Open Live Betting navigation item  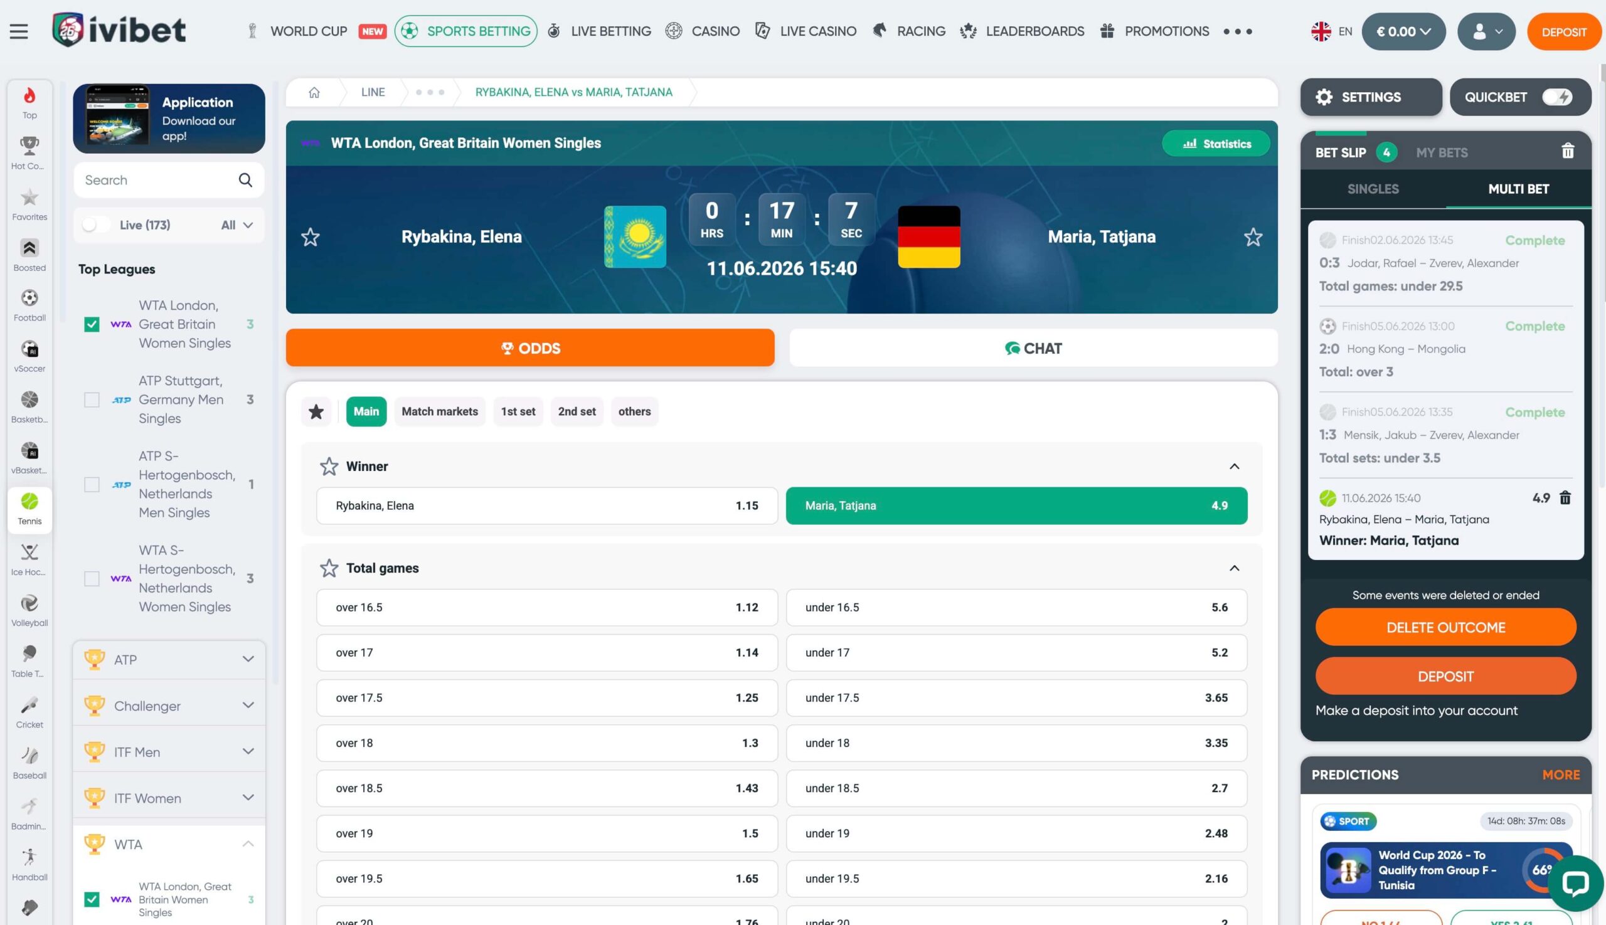pyautogui.click(x=599, y=31)
